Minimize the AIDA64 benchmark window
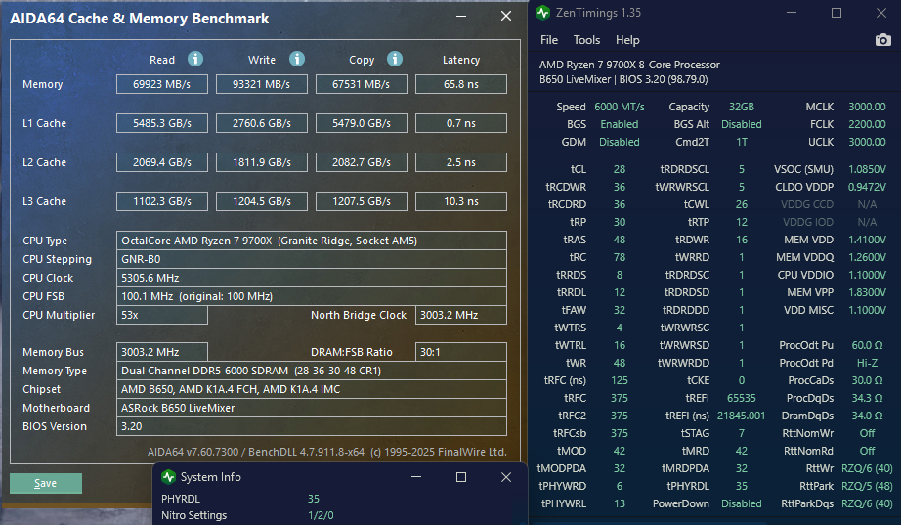 [461, 16]
